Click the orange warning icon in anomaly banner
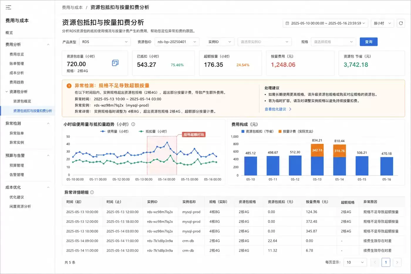This screenshot has width=411, height=274. [x=69, y=86]
